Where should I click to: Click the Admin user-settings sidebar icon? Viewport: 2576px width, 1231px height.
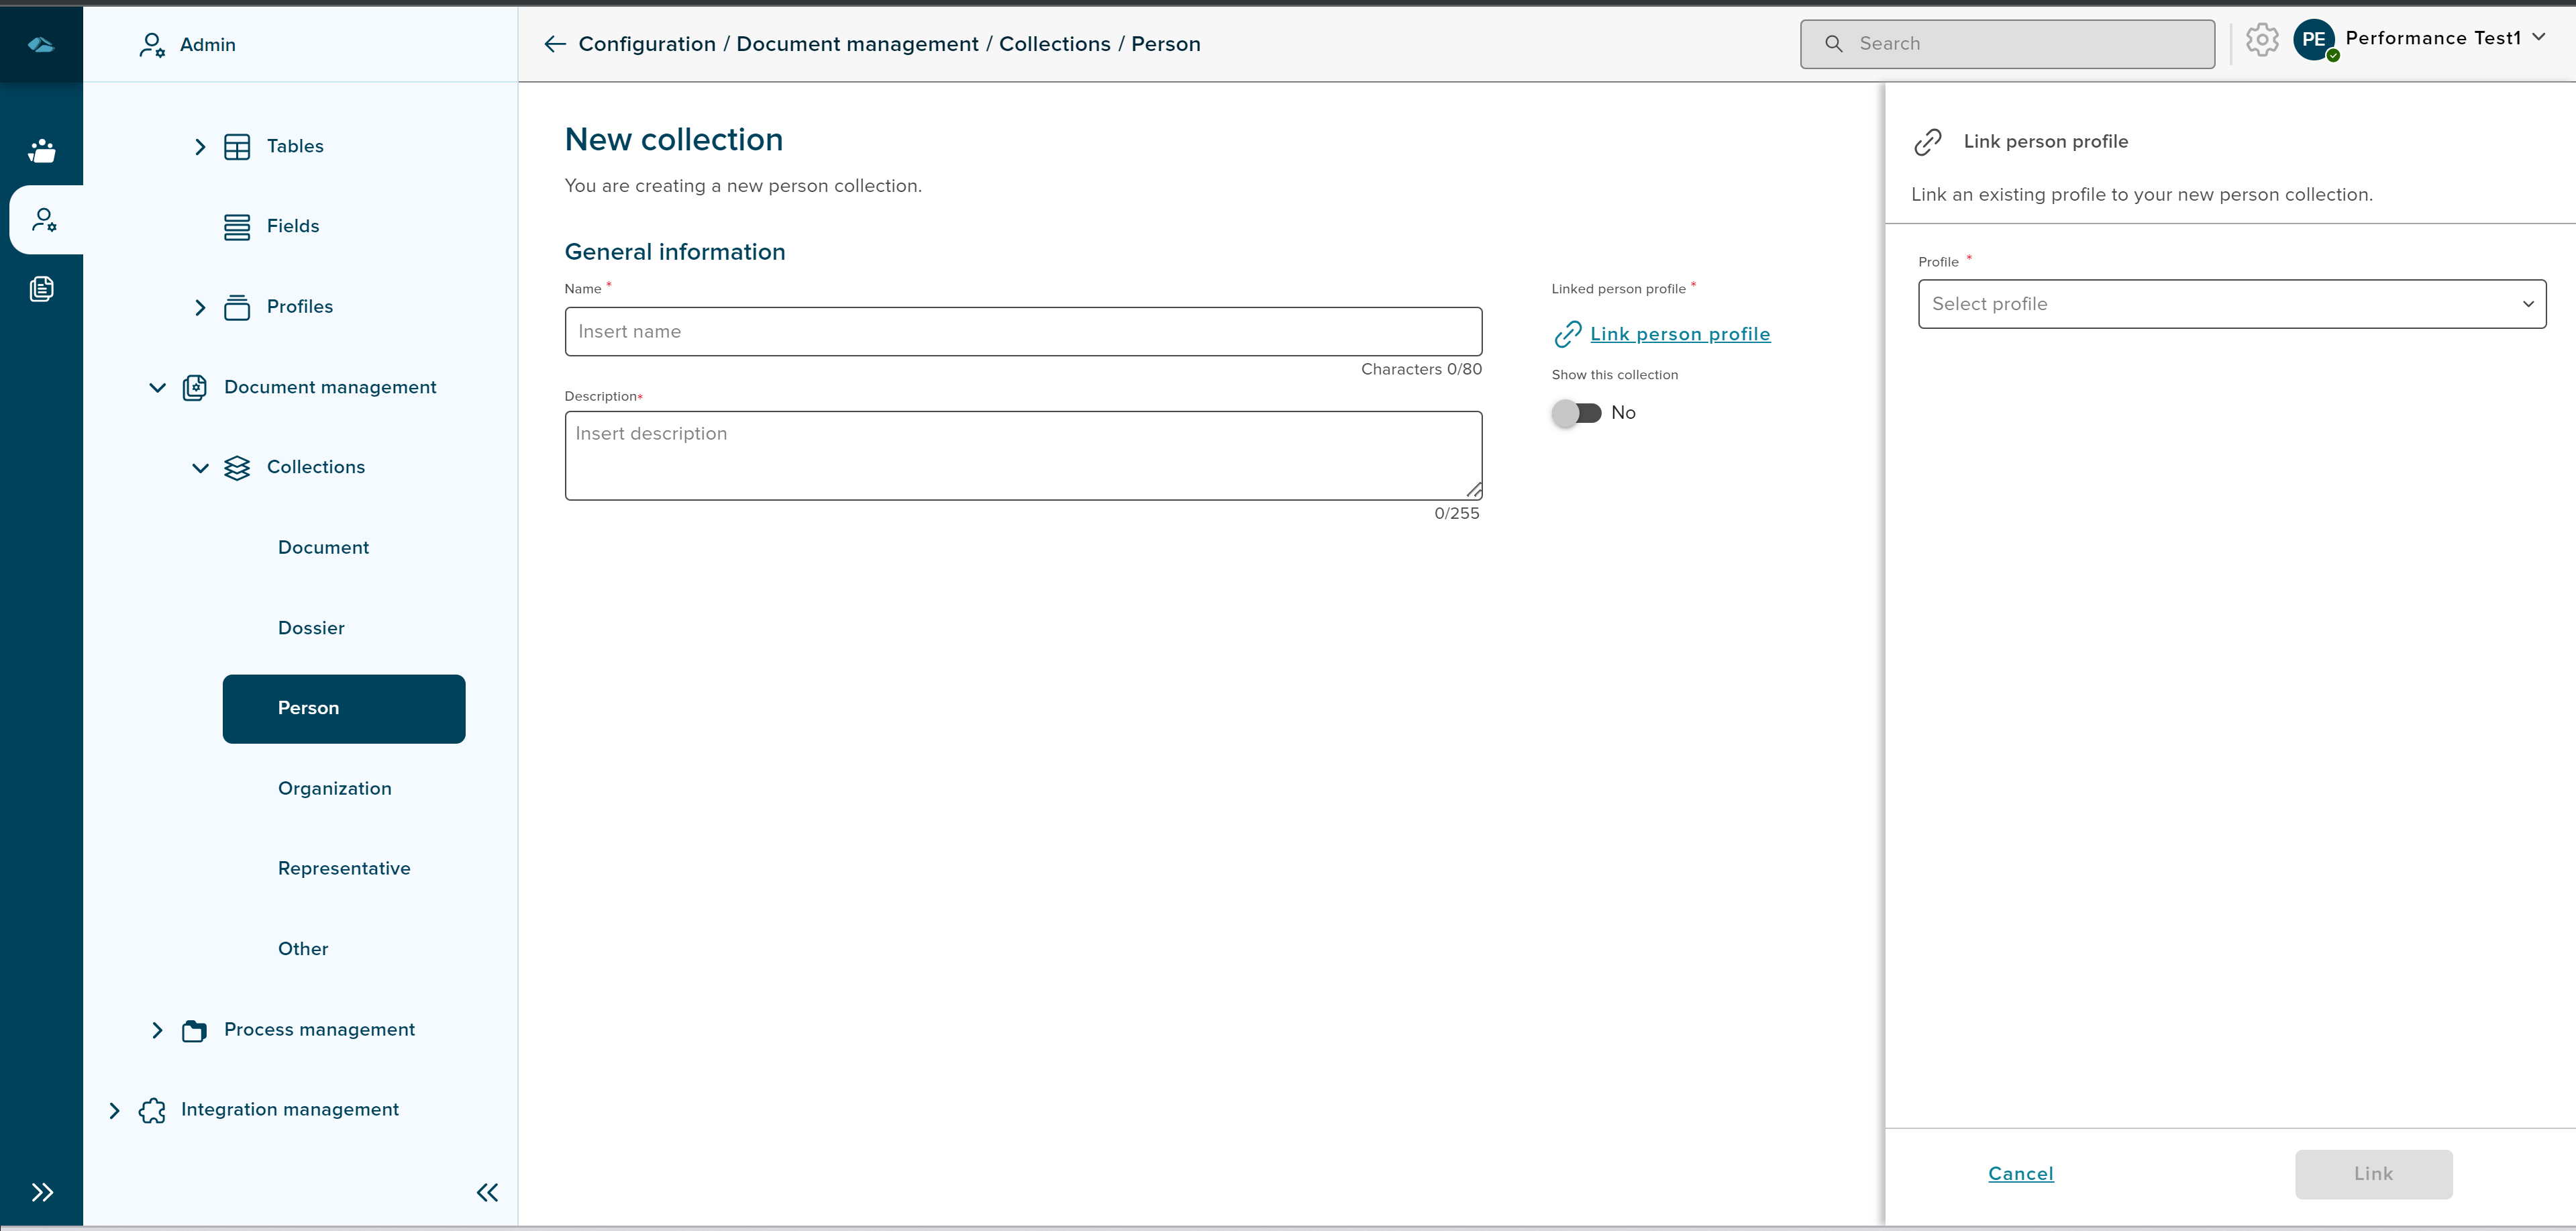pyautogui.click(x=44, y=220)
